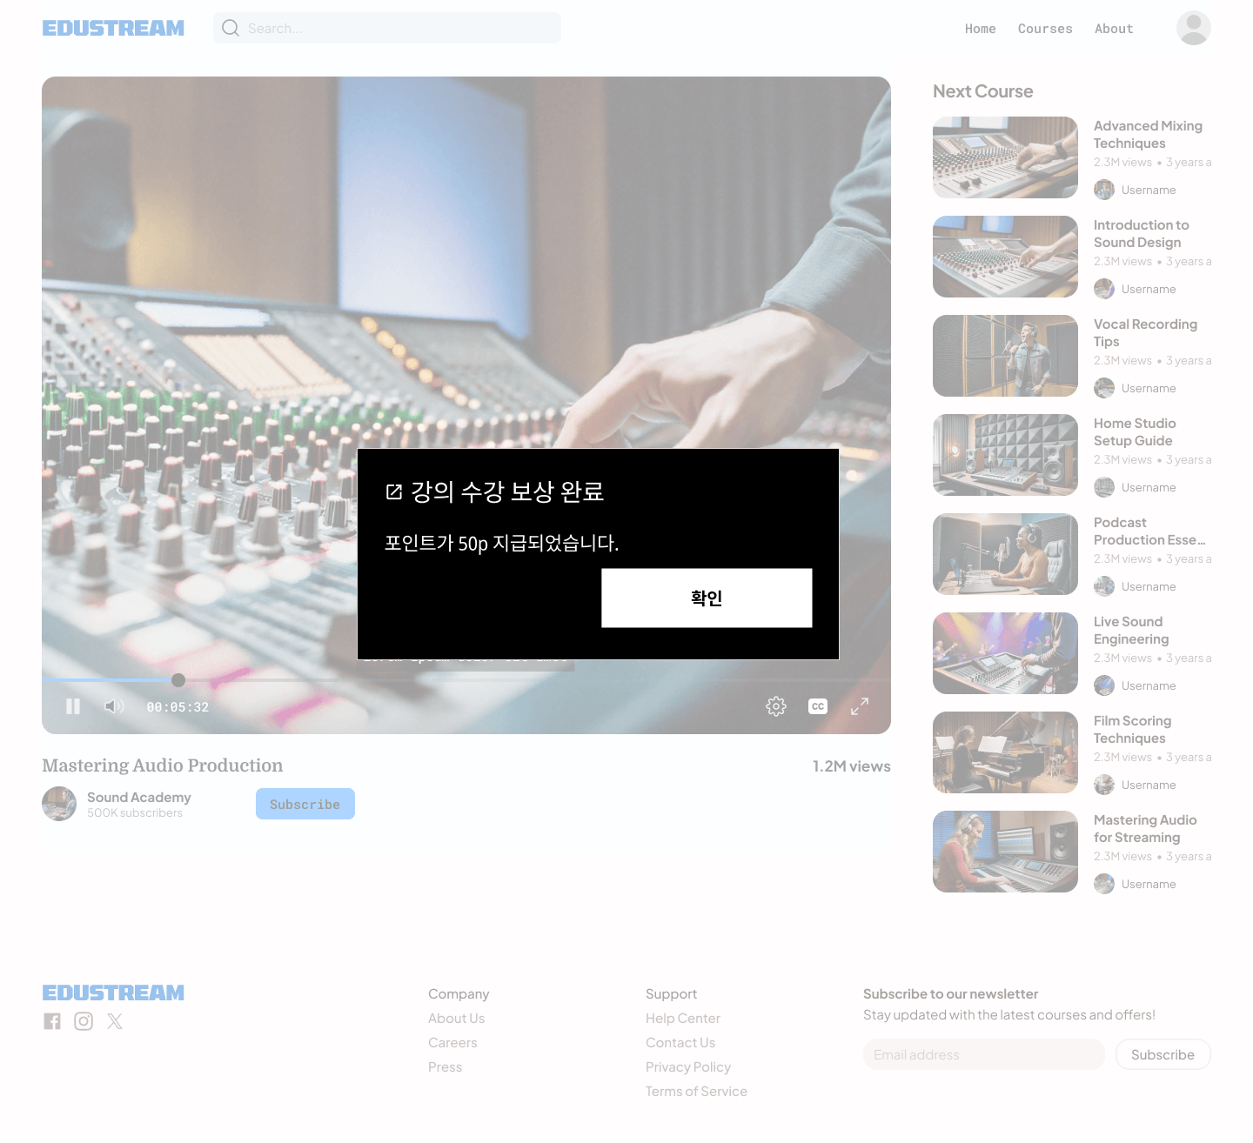Open EduStream Instagram page
The width and height of the screenshot is (1253, 1143).
pos(84,1021)
